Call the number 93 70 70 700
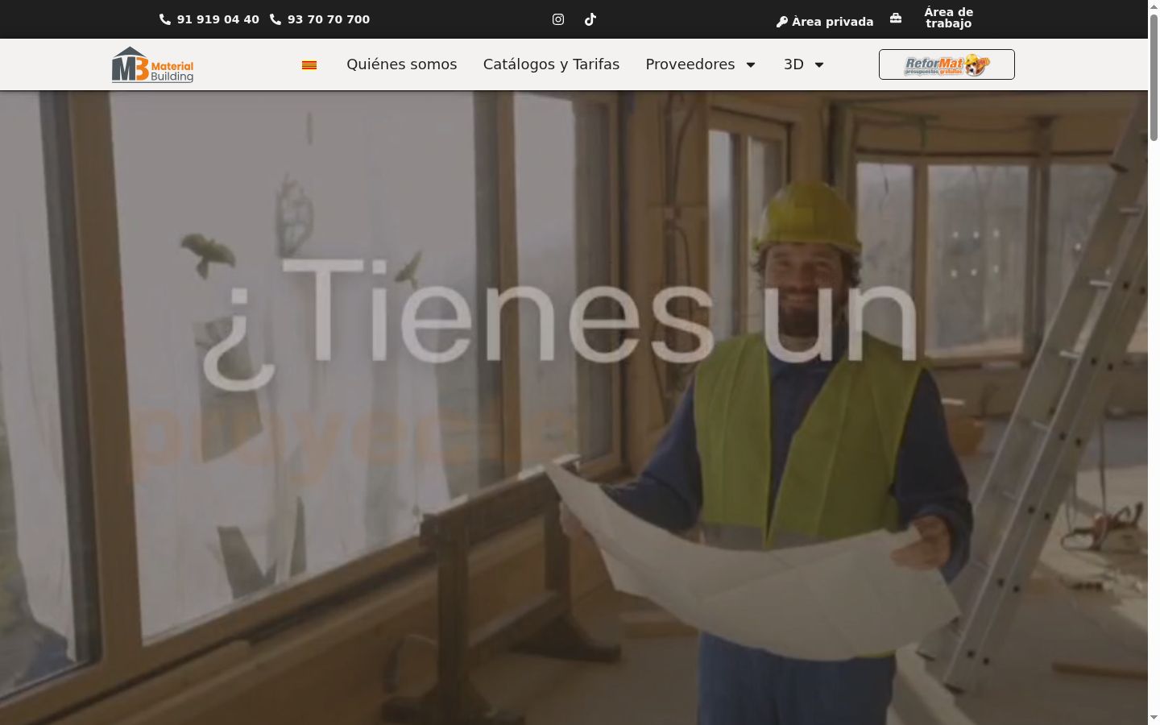The height and width of the screenshot is (725, 1160). pos(329,19)
